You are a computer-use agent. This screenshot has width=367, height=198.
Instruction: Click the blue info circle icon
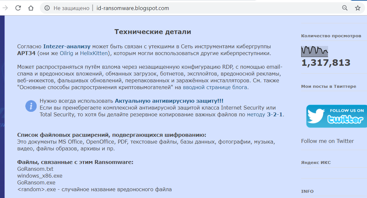click(31, 106)
